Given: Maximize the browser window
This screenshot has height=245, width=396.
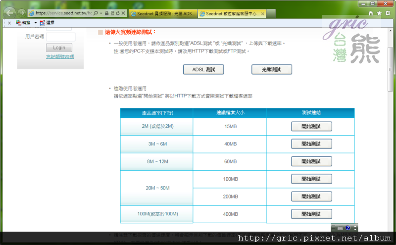Looking at the screenshot, I should (372, 4).
